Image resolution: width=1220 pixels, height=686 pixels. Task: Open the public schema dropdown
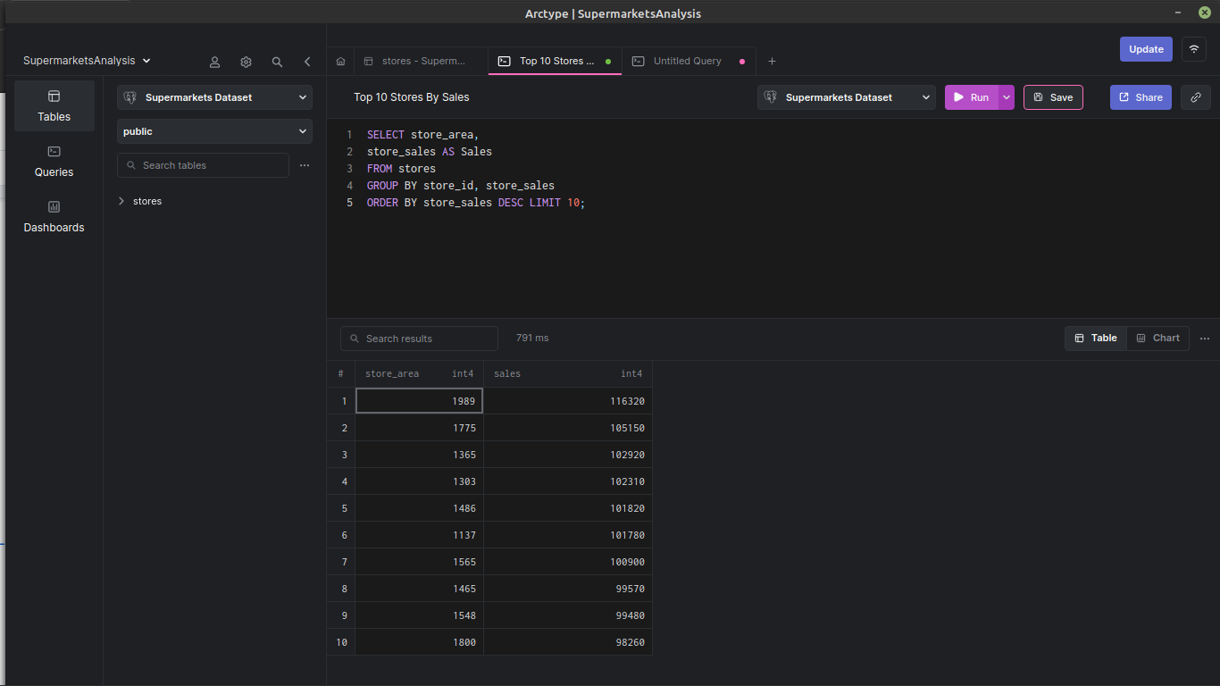[x=214, y=131]
